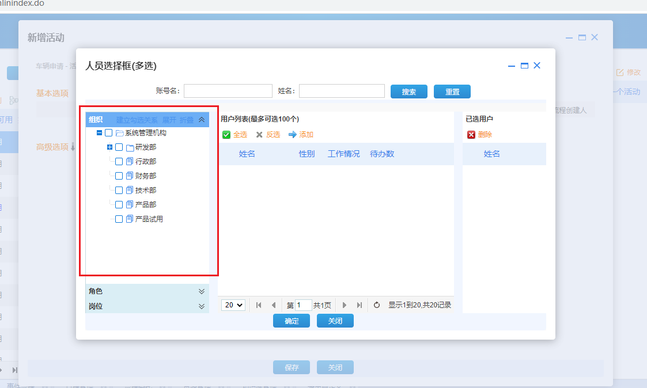
Task: Click the 产品试用 document icon
Action: click(130, 219)
